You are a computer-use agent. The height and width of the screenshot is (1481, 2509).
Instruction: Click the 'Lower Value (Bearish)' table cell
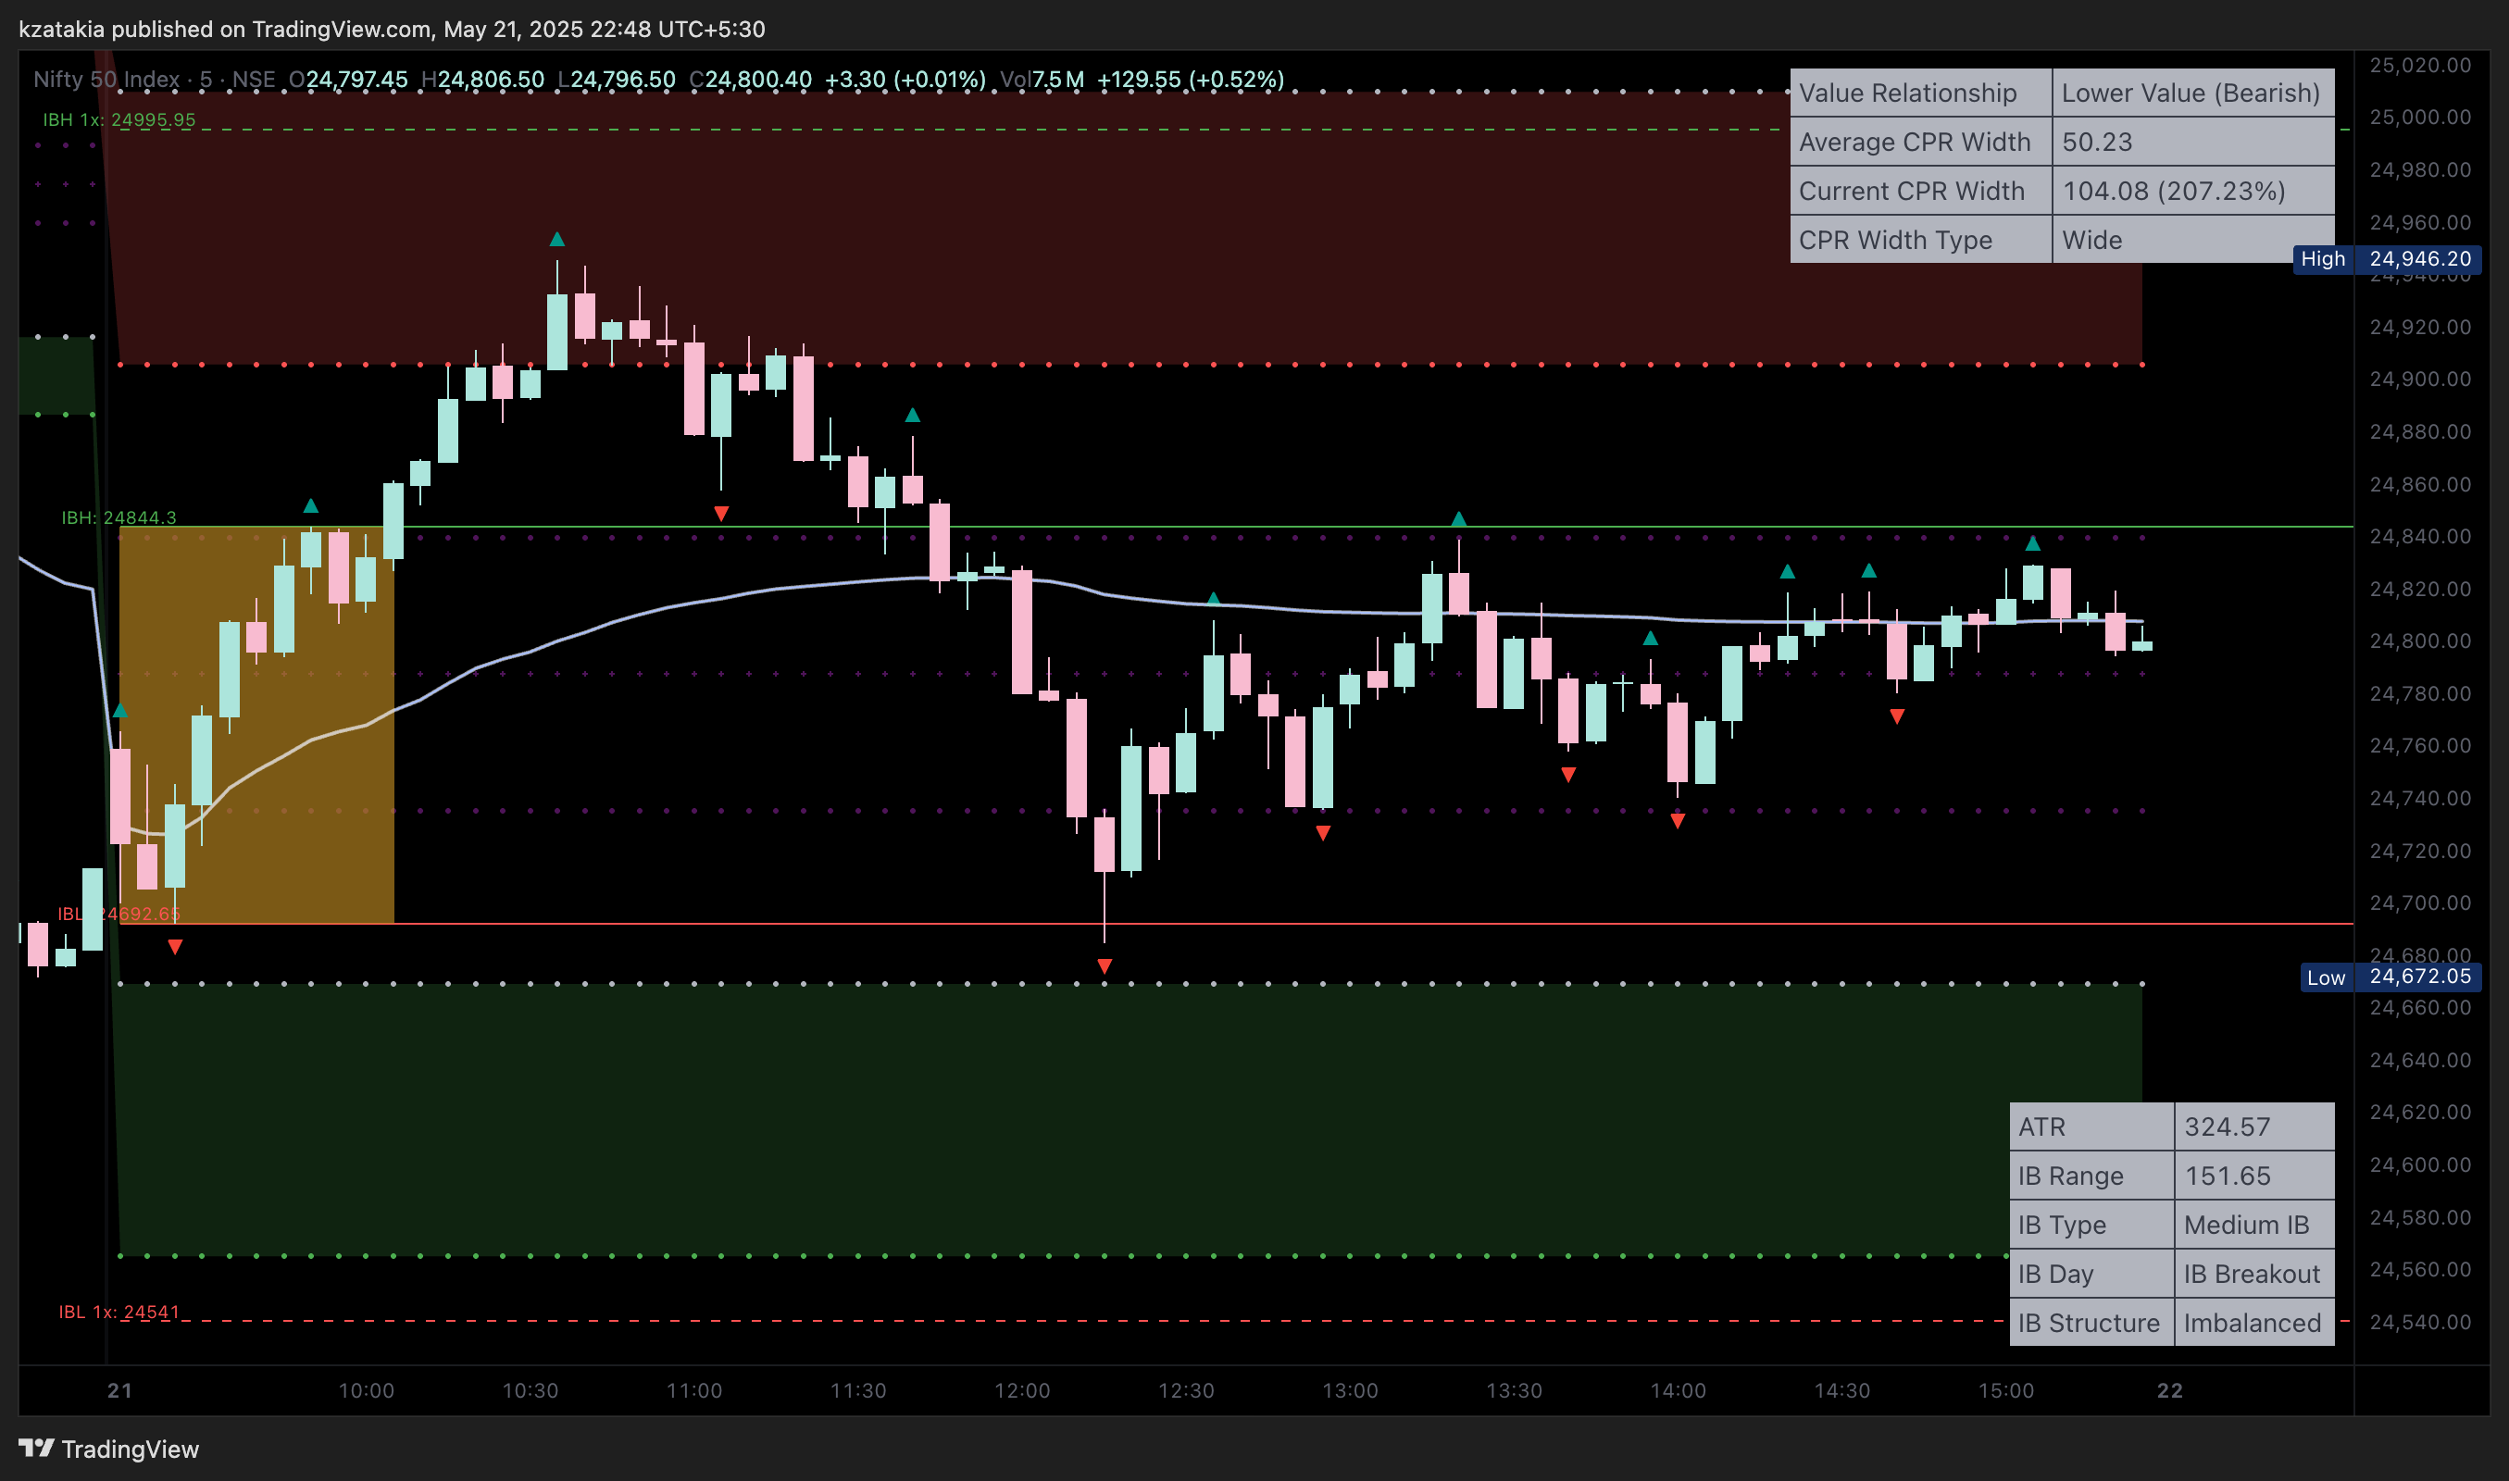click(x=2191, y=93)
